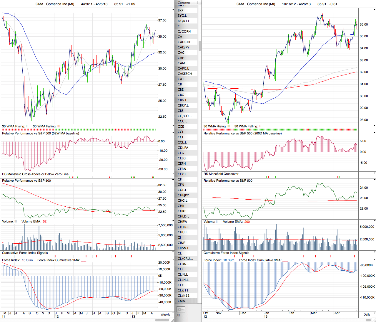Image resolution: width=376 pixels, height=322 pixels.
Task: Select CHKP ticker in the list
Action: tap(182, 211)
